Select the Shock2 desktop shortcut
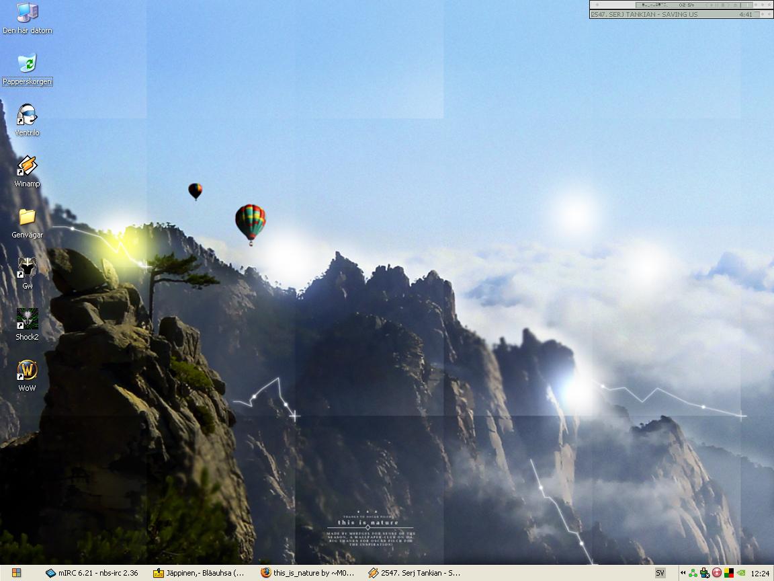This screenshot has width=774, height=581. point(27,324)
